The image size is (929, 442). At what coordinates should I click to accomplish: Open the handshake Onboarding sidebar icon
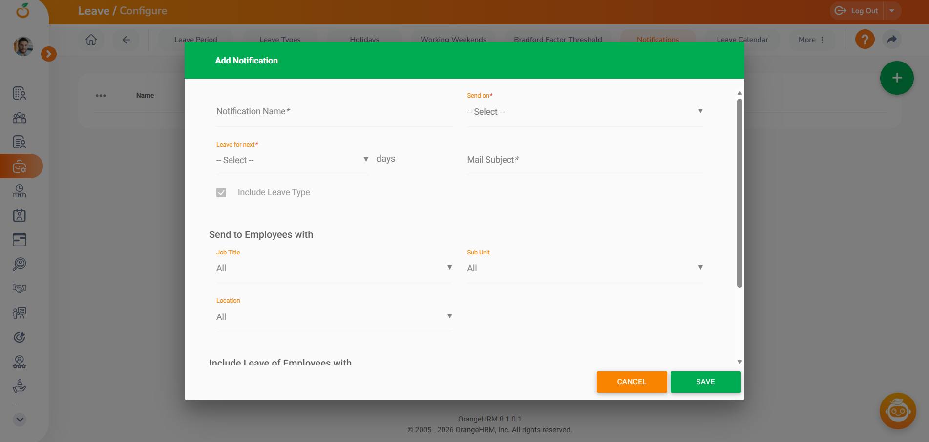coord(20,289)
